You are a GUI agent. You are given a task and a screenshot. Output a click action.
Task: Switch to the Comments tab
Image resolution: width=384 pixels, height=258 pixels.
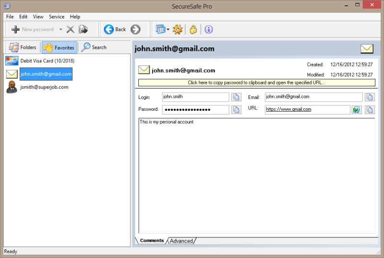tap(152, 241)
